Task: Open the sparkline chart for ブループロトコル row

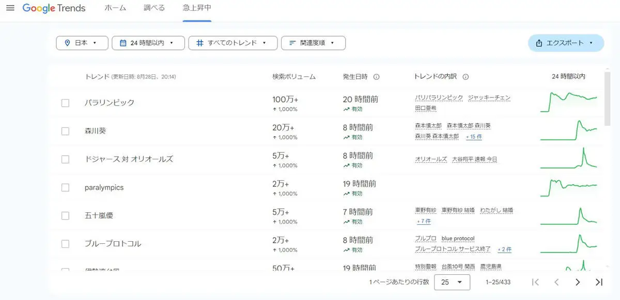Action: [568, 243]
